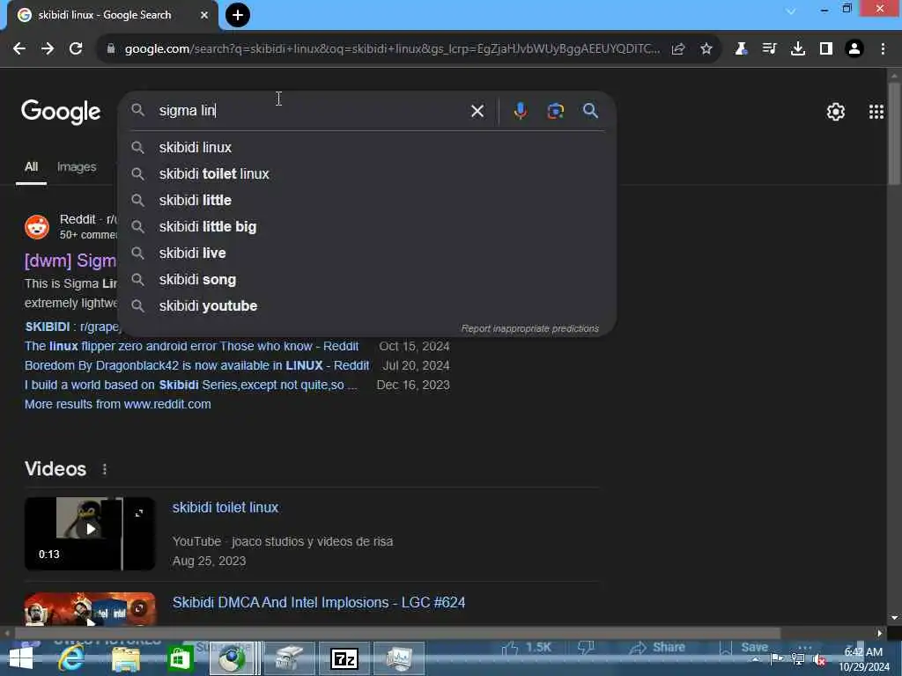Click the Google logo
This screenshot has height=676, width=902.
(61, 112)
